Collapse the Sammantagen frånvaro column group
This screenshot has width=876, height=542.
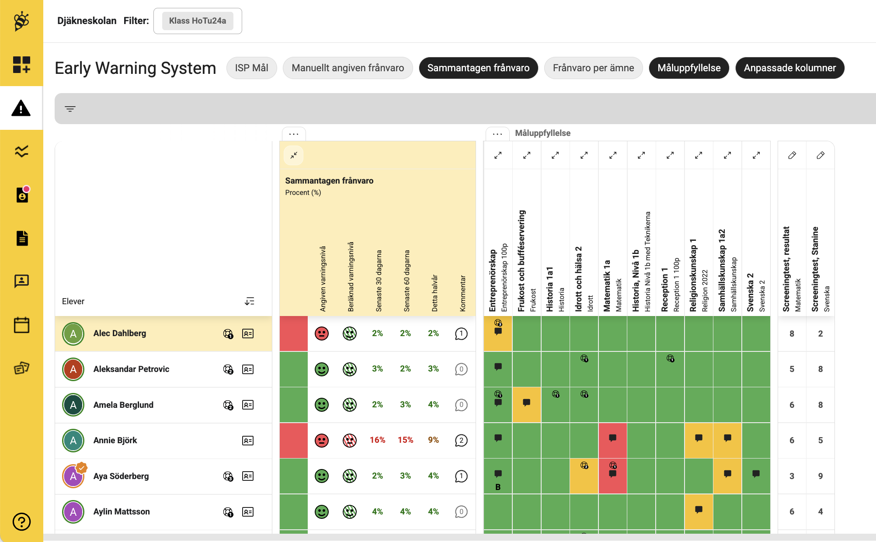tap(294, 155)
